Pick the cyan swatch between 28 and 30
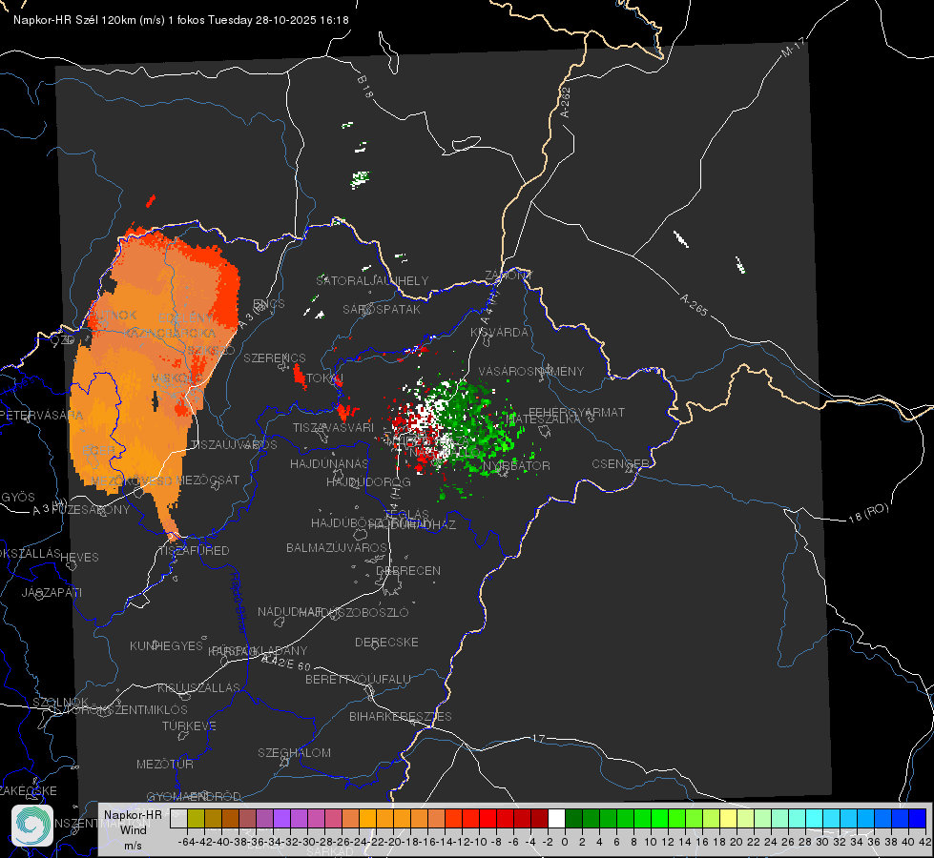The image size is (934, 858). (814, 818)
